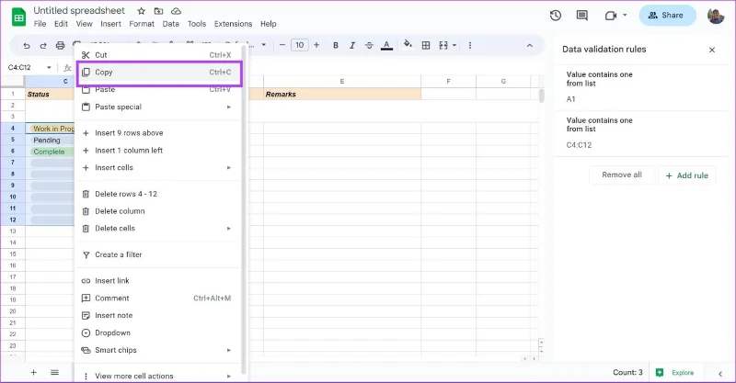736x383 pixels.
Task: Open the toolbar more options menu
Action: coord(470,46)
